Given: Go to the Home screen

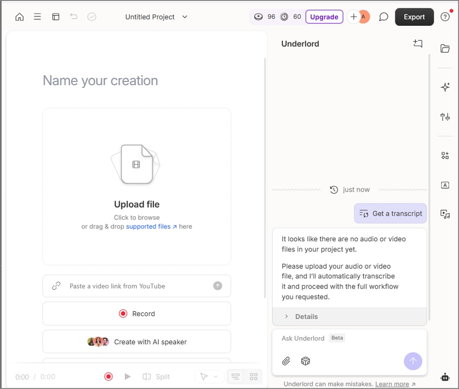Looking at the screenshot, I should pos(19,17).
